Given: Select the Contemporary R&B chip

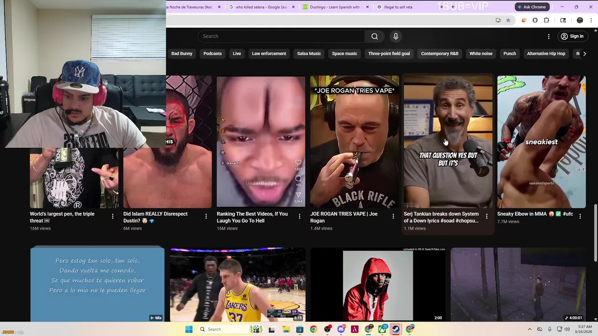Looking at the screenshot, I should (x=440, y=54).
